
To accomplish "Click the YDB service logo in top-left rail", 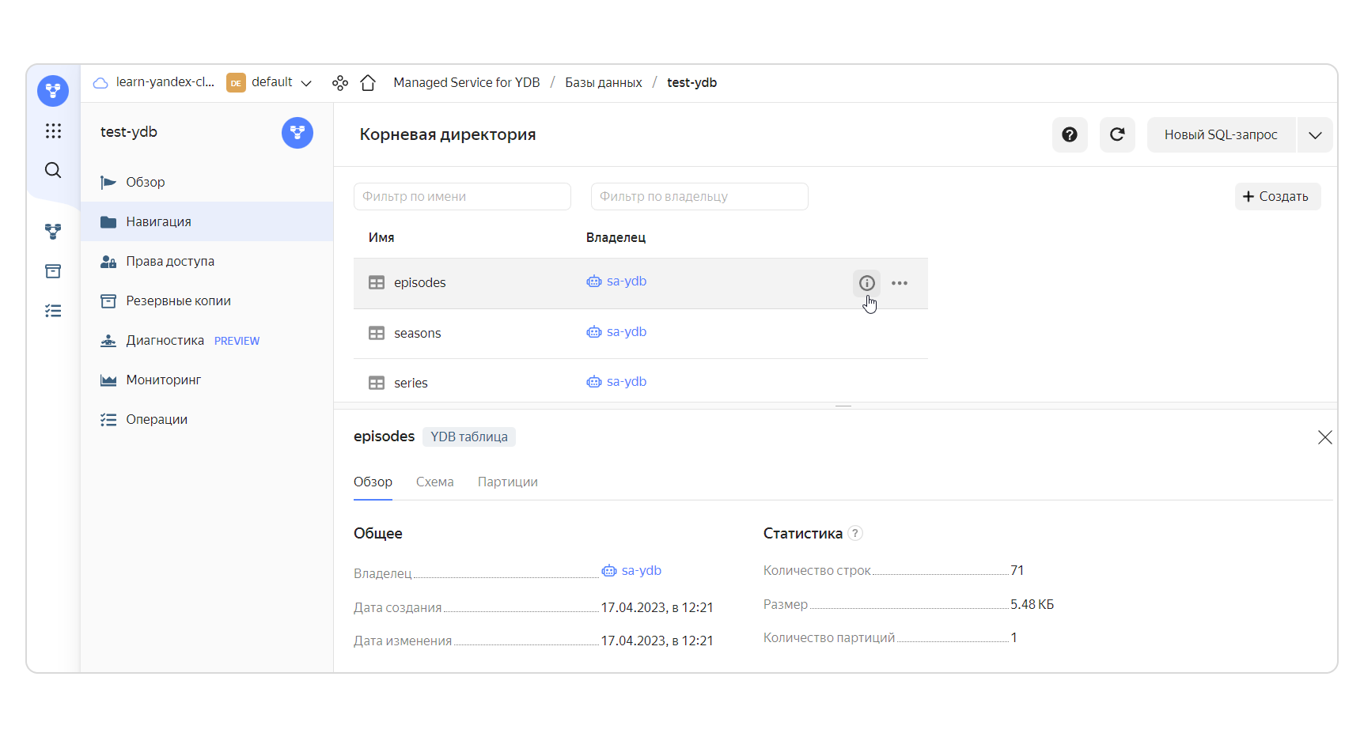I will click(53, 91).
